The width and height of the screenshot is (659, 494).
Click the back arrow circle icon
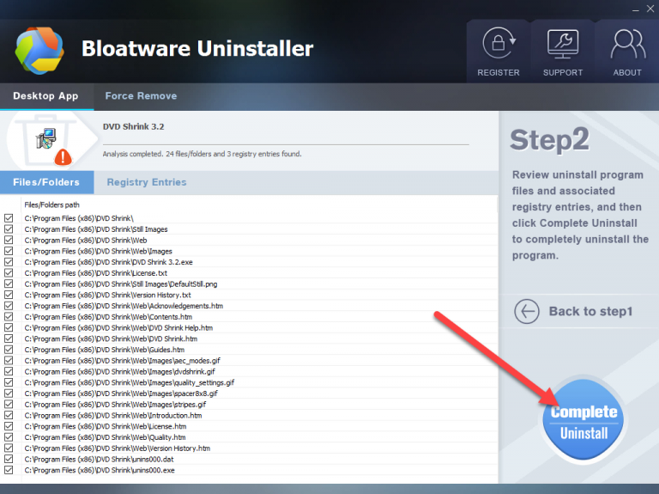526,311
